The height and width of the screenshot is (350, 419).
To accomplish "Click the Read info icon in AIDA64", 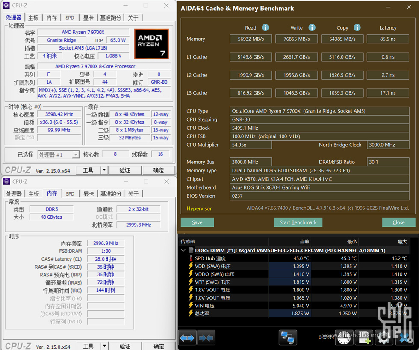I will 265,27.
